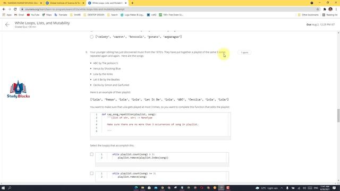Go back with the browser back arrow

click(x=4, y=10)
